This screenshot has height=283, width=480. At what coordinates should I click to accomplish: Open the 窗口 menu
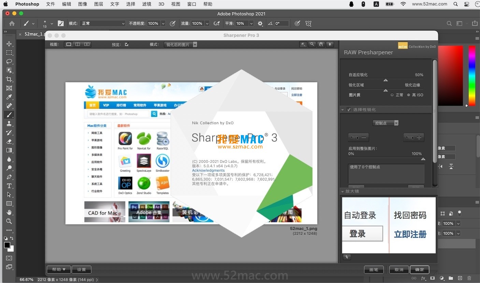point(192,4)
